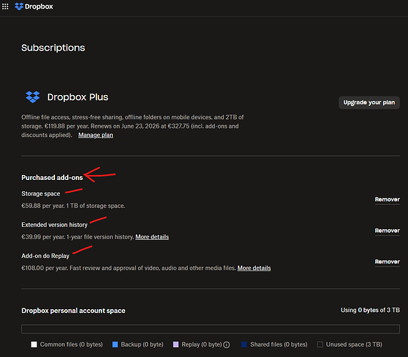Click the 'Unused space (3 TB)' legend label

pos(354,345)
